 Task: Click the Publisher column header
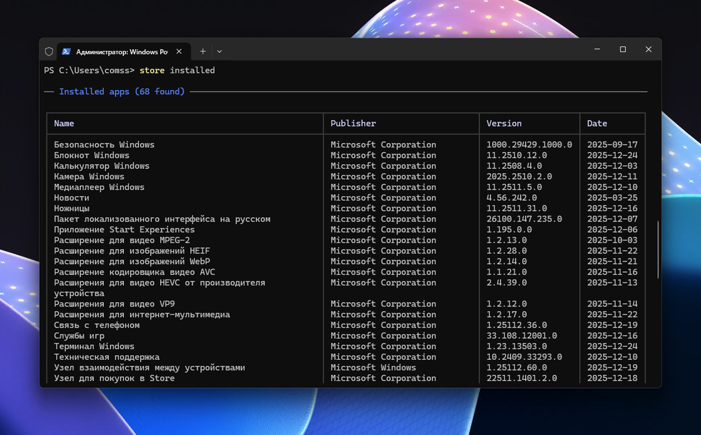[x=353, y=123]
